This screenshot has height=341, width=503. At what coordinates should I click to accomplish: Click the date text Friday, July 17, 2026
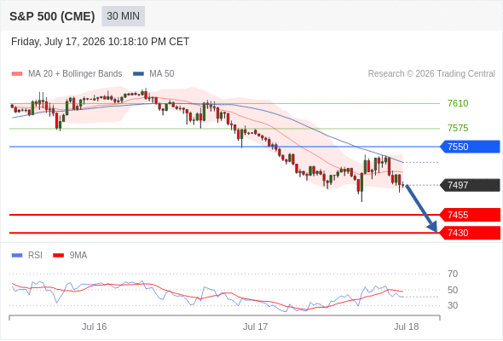(x=58, y=42)
